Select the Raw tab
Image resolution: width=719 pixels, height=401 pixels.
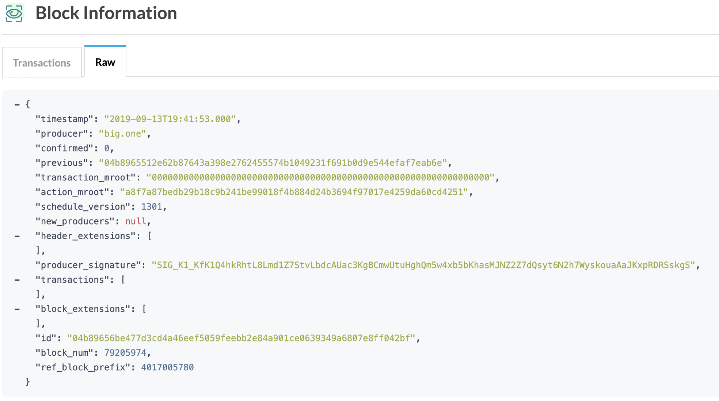[105, 62]
